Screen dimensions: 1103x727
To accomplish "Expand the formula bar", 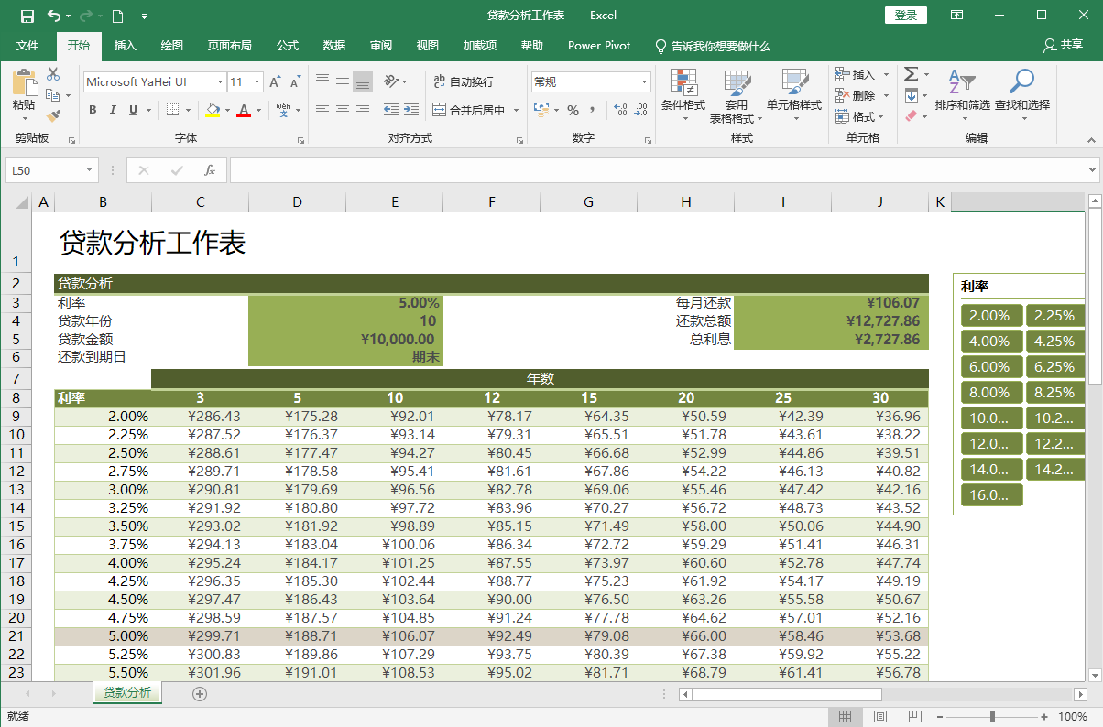I will (1092, 170).
